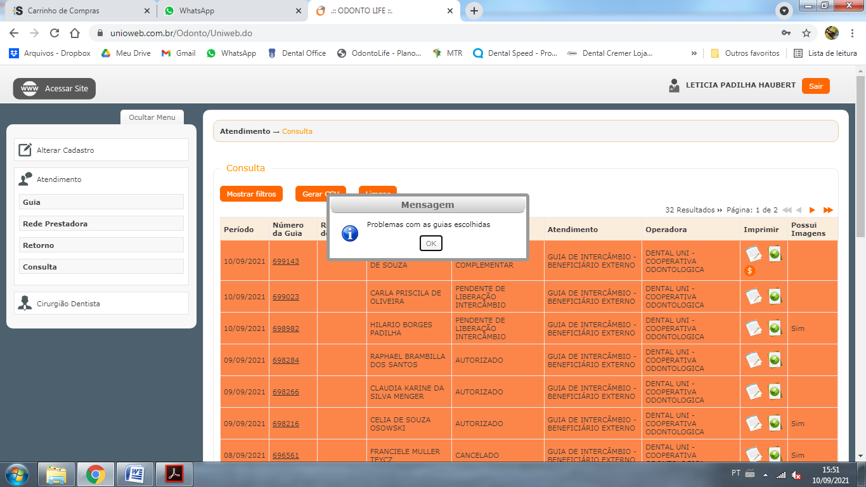Bookmark this page with the star icon

point(806,33)
